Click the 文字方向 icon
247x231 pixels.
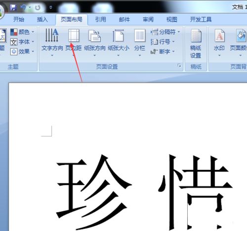(52, 35)
